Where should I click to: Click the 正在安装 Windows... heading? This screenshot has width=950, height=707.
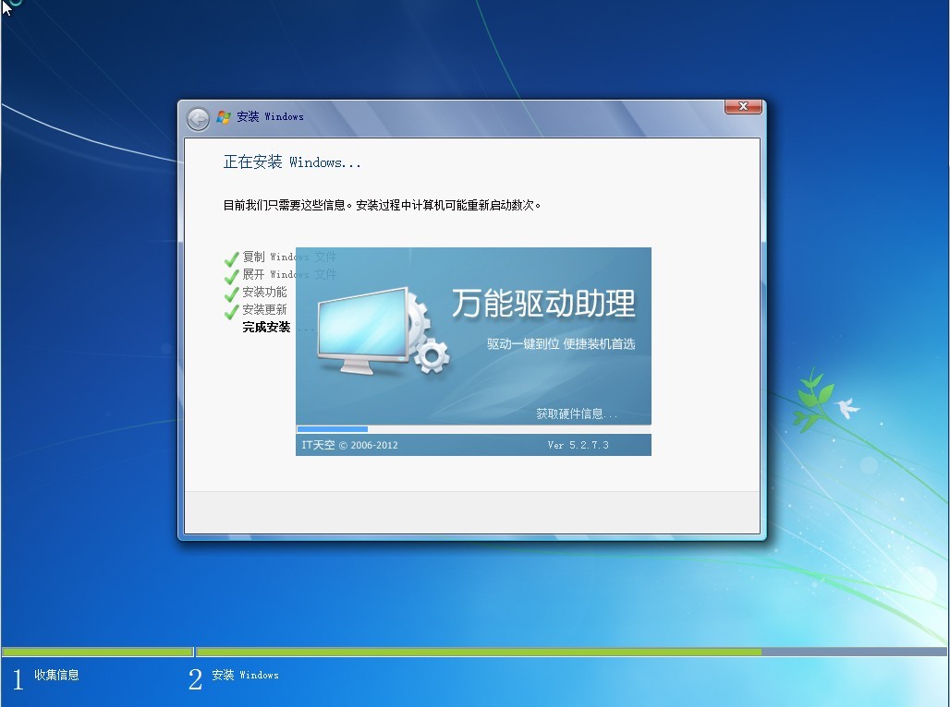point(292,162)
